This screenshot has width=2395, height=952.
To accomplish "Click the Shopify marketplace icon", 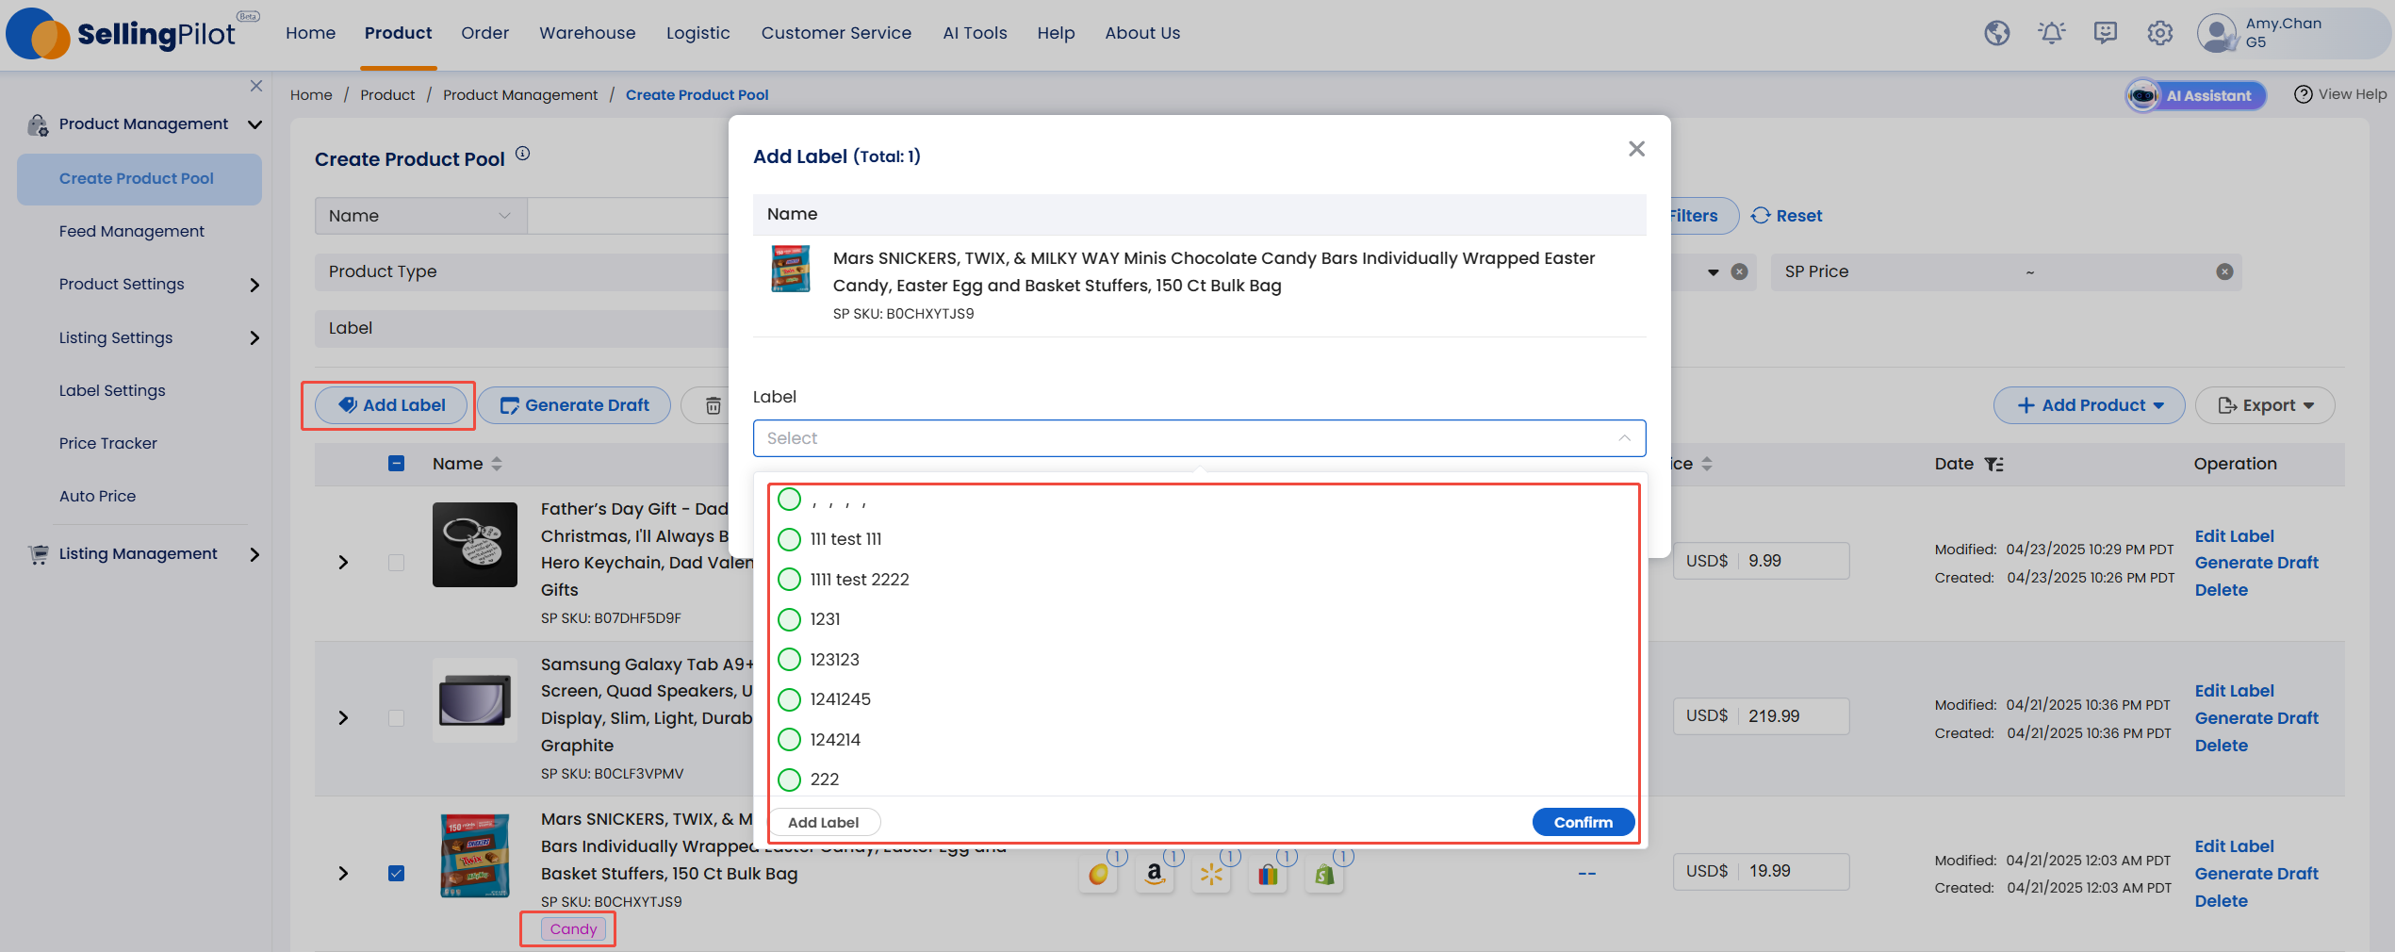I will (1324, 874).
